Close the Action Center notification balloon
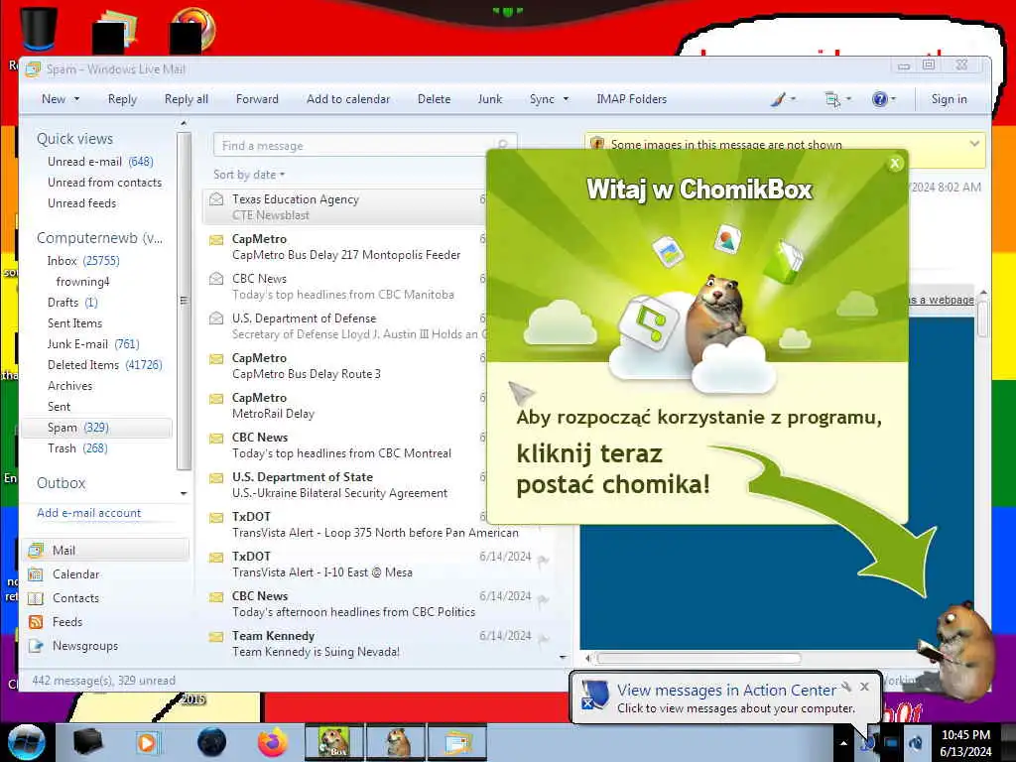Screen dimensions: 1016x762 [x=864, y=687]
